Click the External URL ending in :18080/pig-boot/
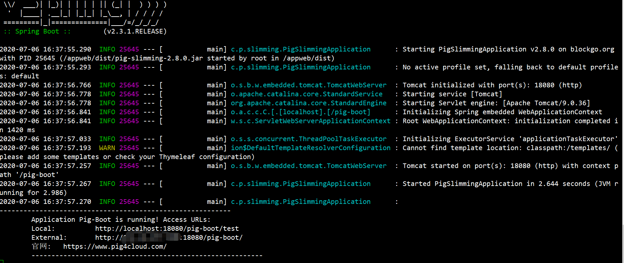The width and height of the screenshot is (624, 263). click(169, 237)
